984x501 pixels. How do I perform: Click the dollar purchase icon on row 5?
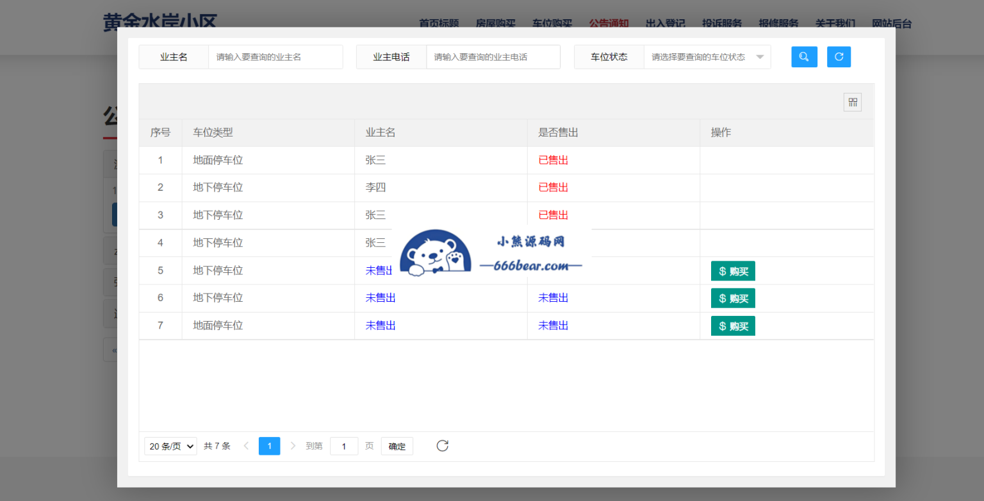[x=721, y=270]
